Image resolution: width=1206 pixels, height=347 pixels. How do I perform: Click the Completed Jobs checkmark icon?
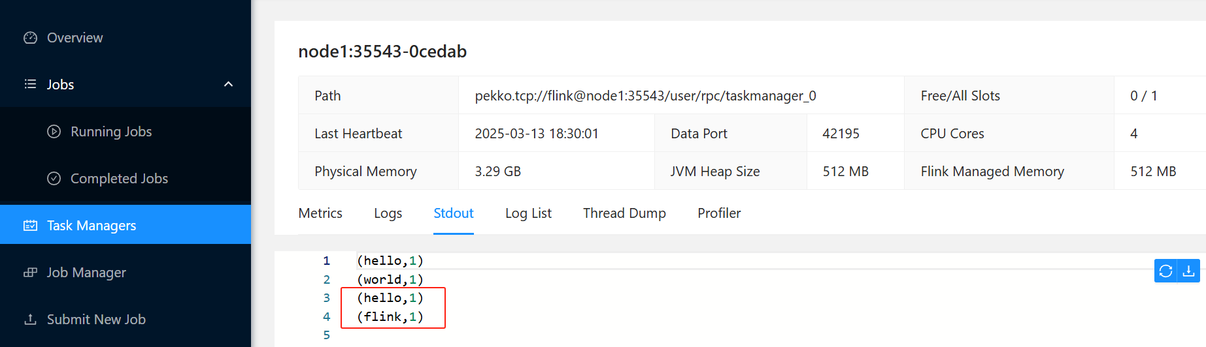[54, 179]
